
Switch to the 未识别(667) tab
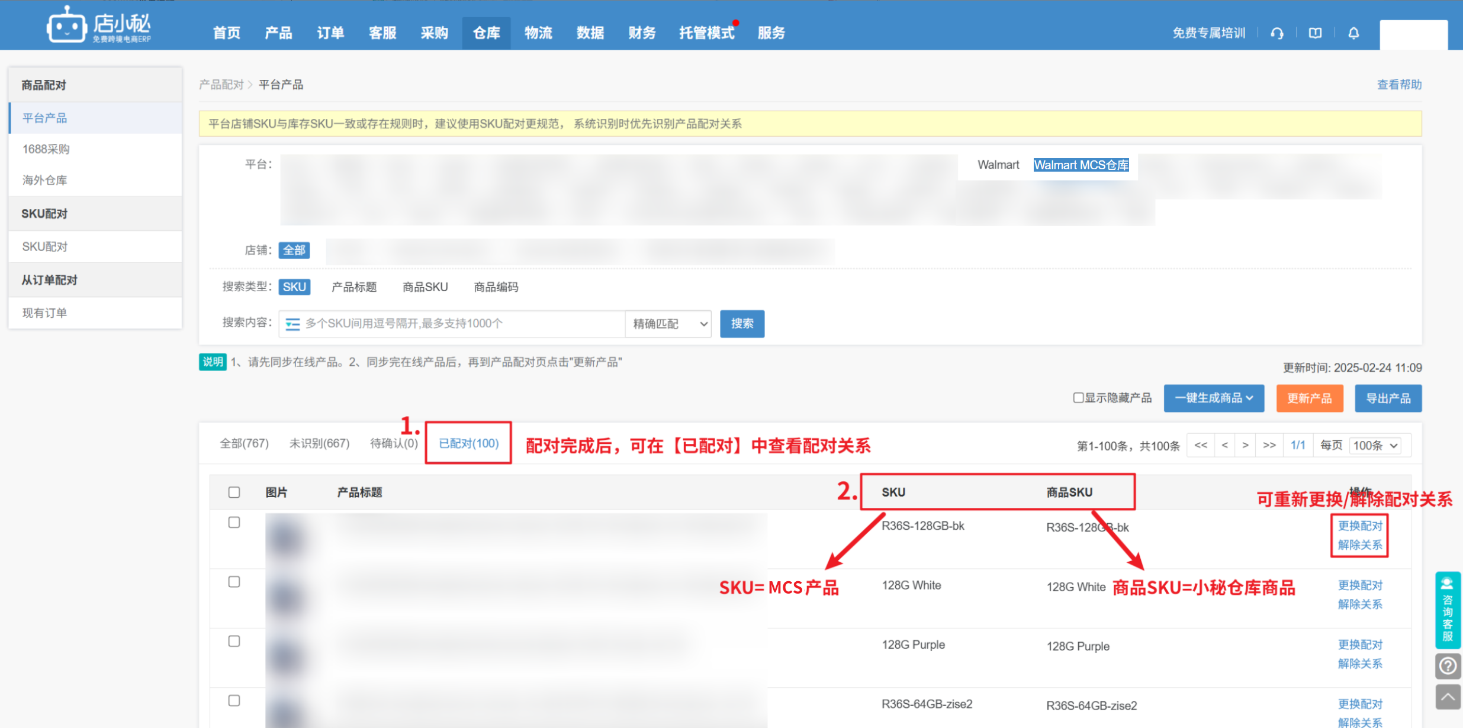[x=319, y=443]
